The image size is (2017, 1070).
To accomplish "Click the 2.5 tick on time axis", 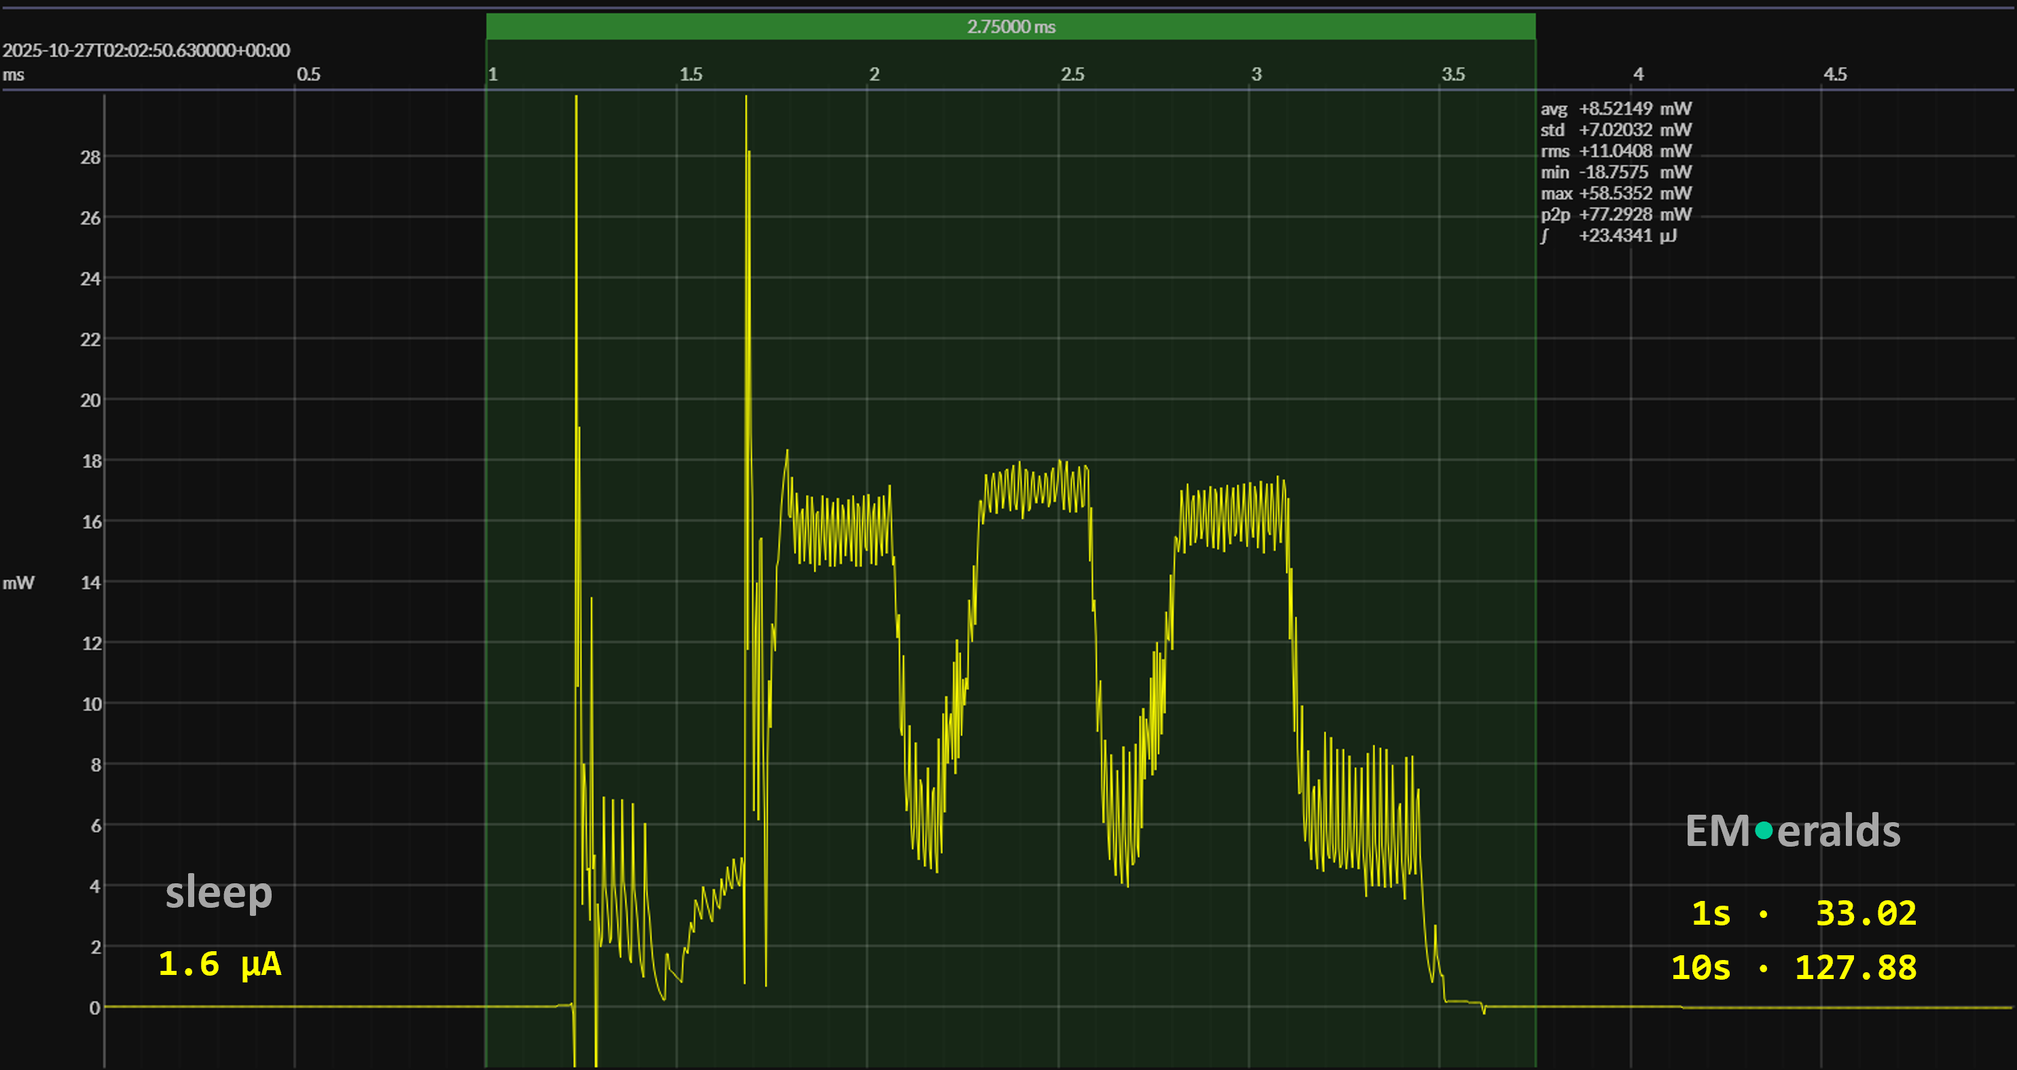I will click(1072, 75).
